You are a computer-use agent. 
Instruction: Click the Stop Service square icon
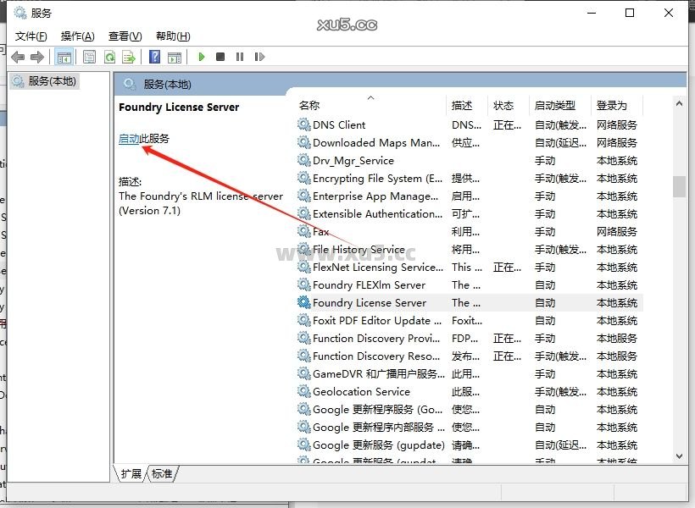(x=220, y=57)
